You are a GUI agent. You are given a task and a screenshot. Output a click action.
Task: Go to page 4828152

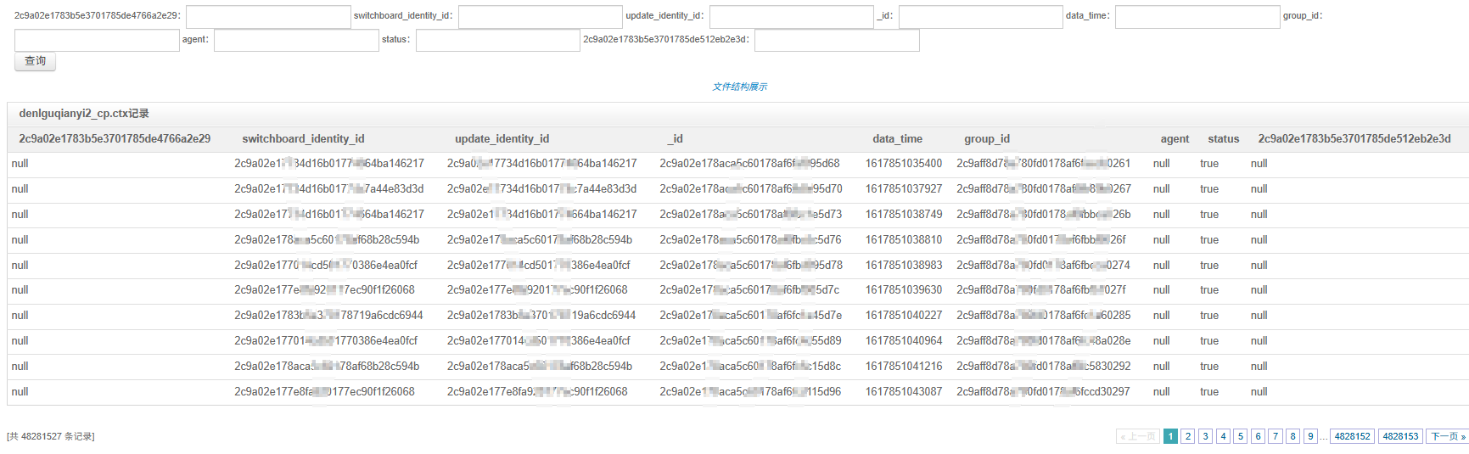(1352, 436)
